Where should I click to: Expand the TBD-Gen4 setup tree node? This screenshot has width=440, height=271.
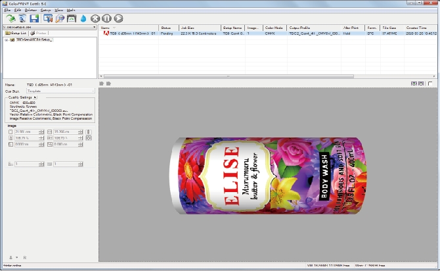6,39
